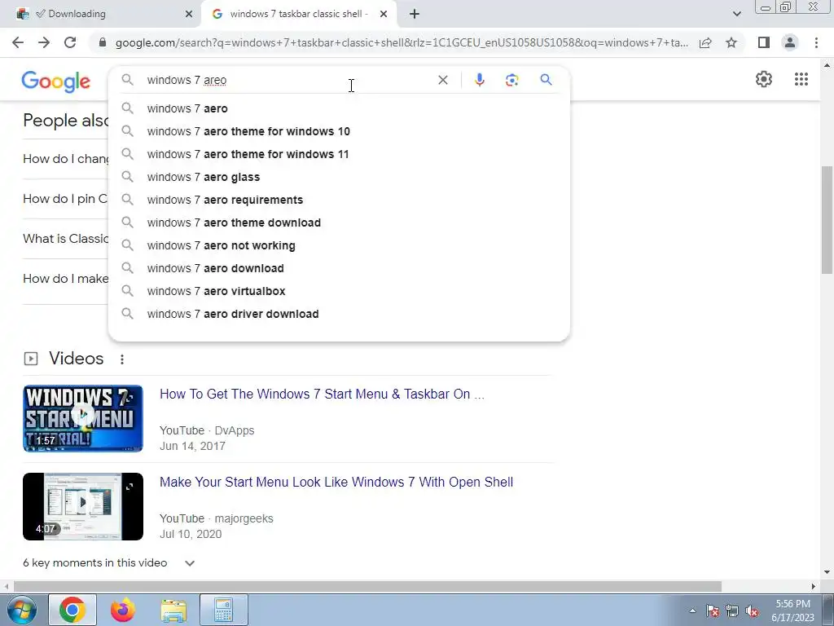Choose 'aero theme for windows 10' suggestion

pyautogui.click(x=339, y=131)
